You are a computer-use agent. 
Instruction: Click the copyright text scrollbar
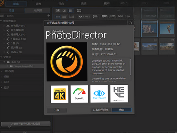tap(130, 69)
